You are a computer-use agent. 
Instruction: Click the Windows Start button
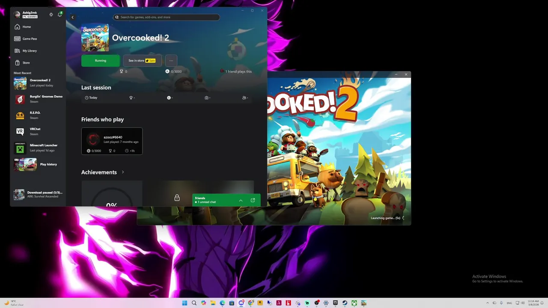pos(185,303)
